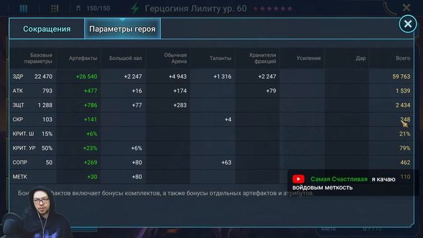Click the Большой зал column header
The width and height of the screenshot is (423, 238).
126,58
